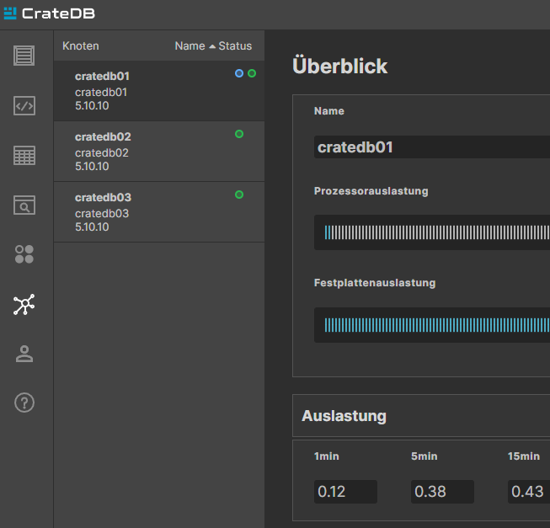Select the cratedb01 node row
This screenshot has height=528, width=550.
click(159, 91)
